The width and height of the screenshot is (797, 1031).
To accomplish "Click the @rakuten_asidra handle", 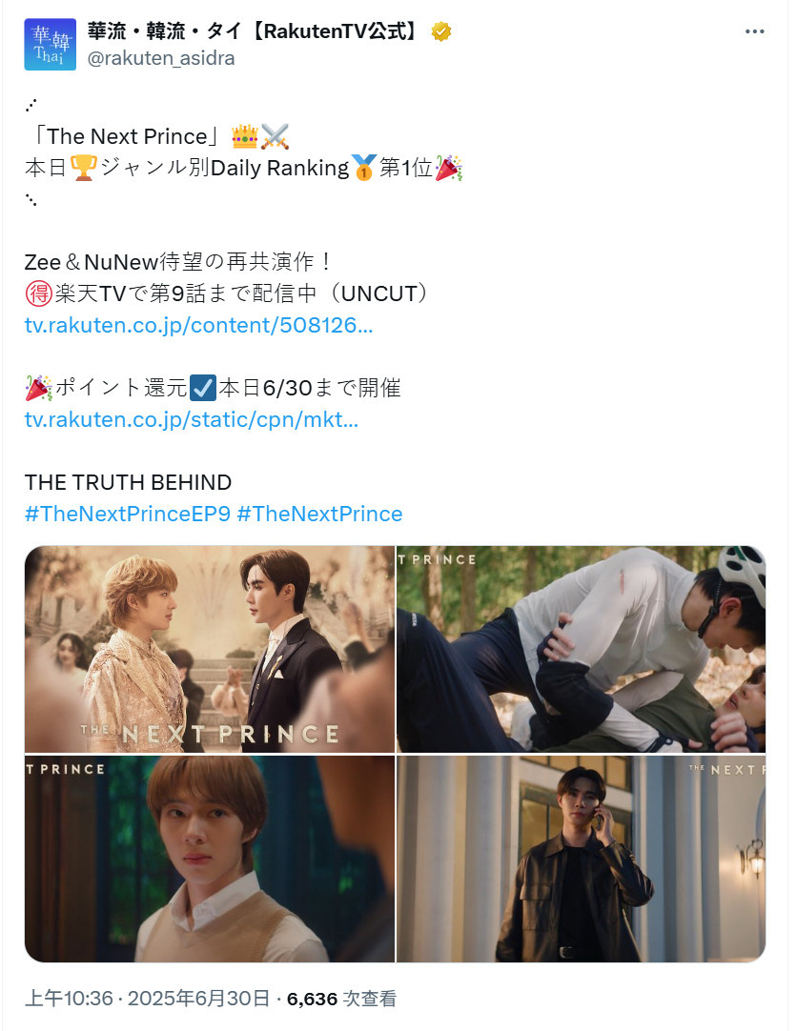I will pyautogui.click(x=161, y=58).
